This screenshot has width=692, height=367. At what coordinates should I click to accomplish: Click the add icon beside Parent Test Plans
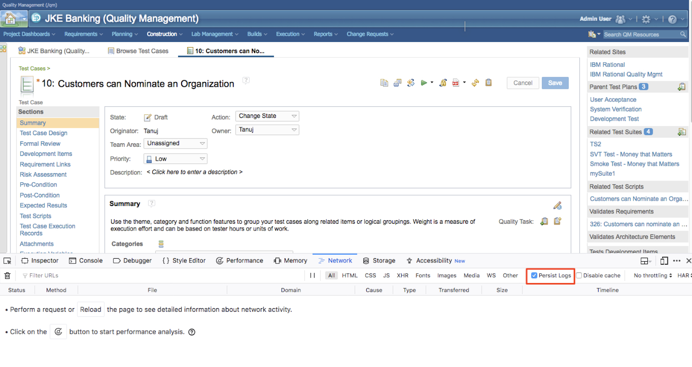[682, 87]
